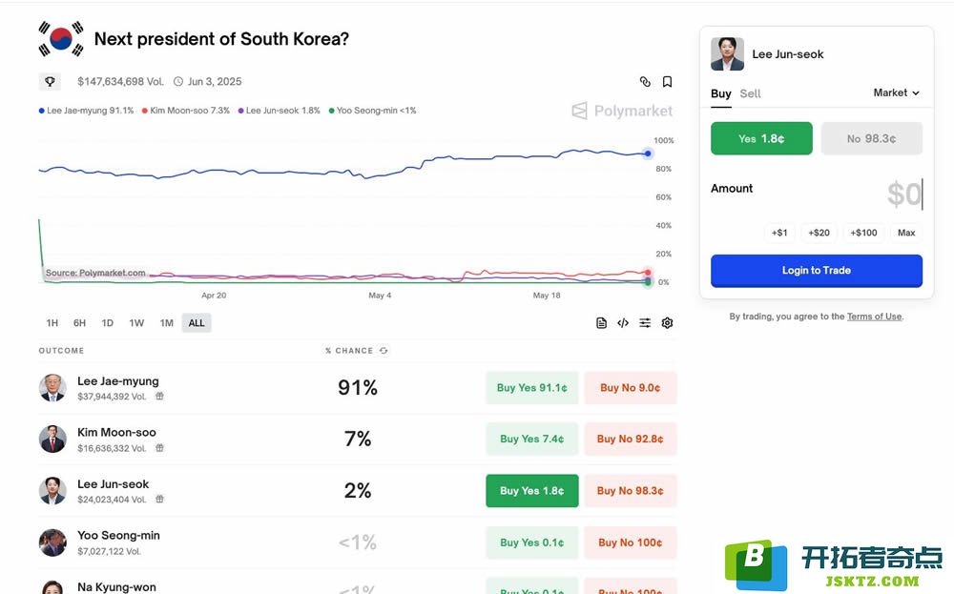Screen dimensions: 954x594
Task: Expand the Market order type dropdown
Action: point(896,92)
